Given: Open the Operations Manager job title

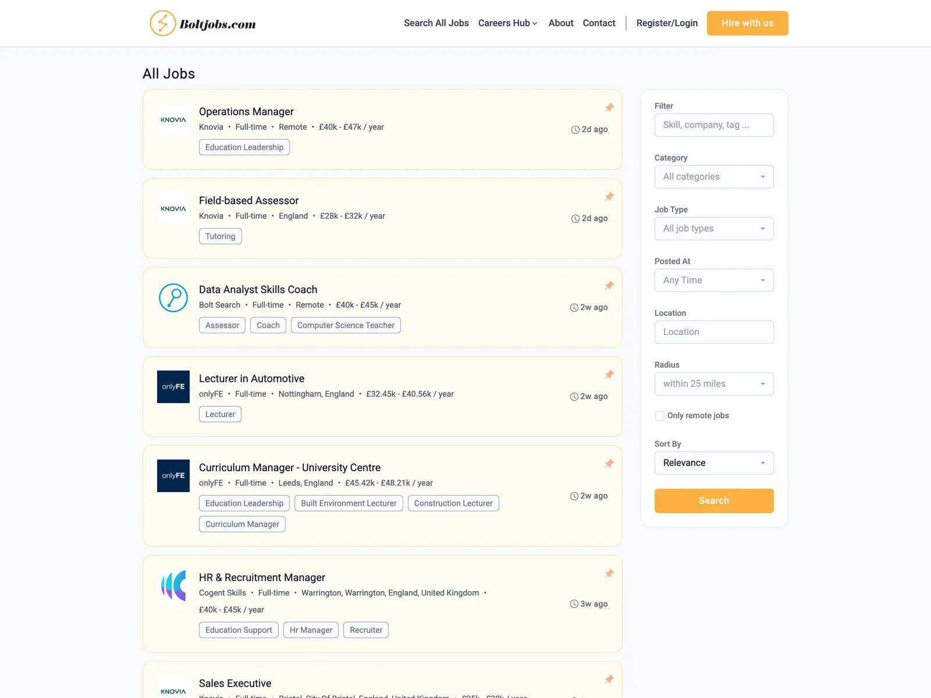Looking at the screenshot, I should click(x=246, y=112).
